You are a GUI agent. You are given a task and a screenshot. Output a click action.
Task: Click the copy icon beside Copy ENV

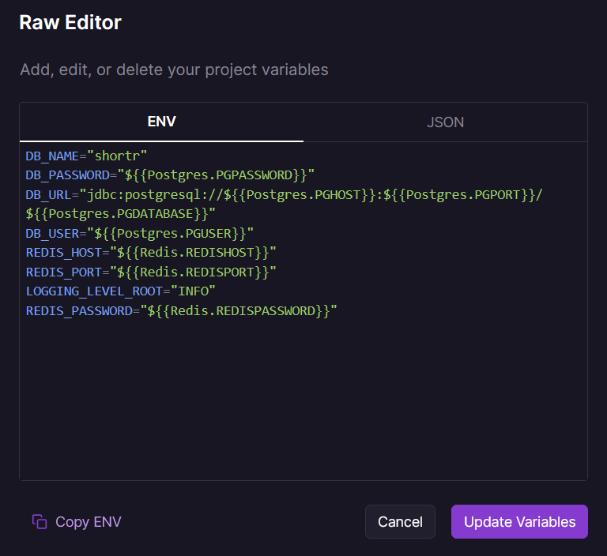[x=40, y=521]
